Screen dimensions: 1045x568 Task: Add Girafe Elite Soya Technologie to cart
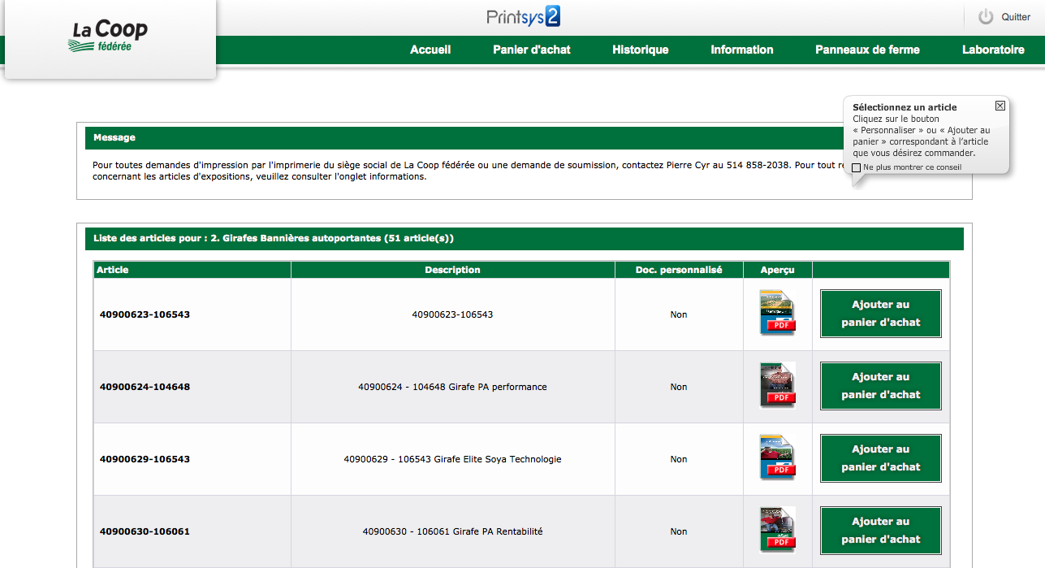coord(881,458)
